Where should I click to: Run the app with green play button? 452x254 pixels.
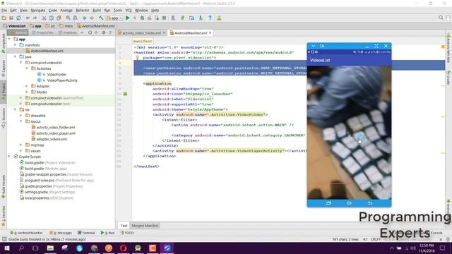click(127, 18)
